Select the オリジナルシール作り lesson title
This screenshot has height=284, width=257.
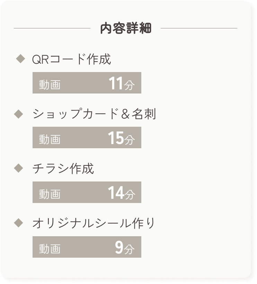pos(94,223)
